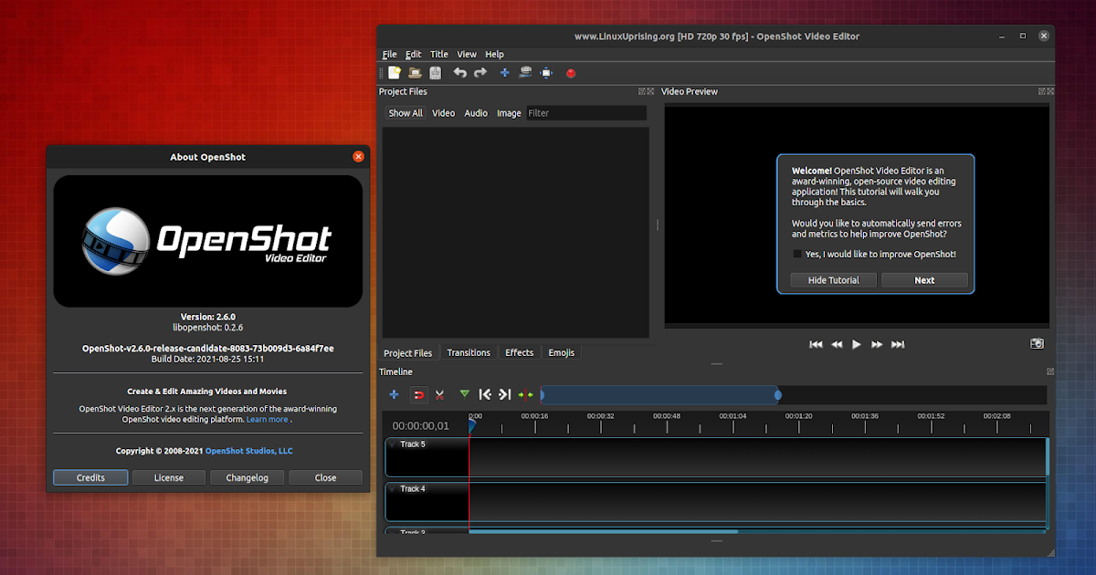
Task: Open an existing project
Action: coord(414,73)
